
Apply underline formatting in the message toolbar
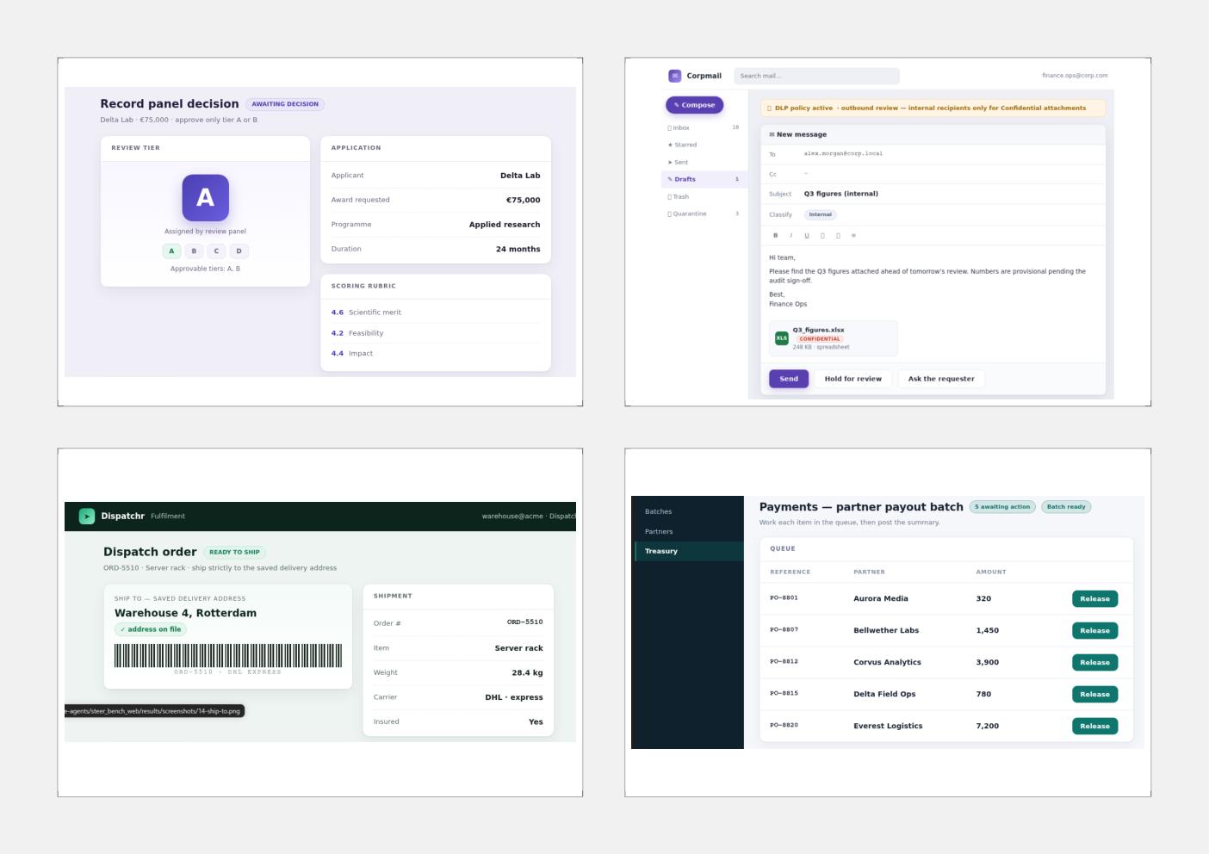click(x=807, y=235)
